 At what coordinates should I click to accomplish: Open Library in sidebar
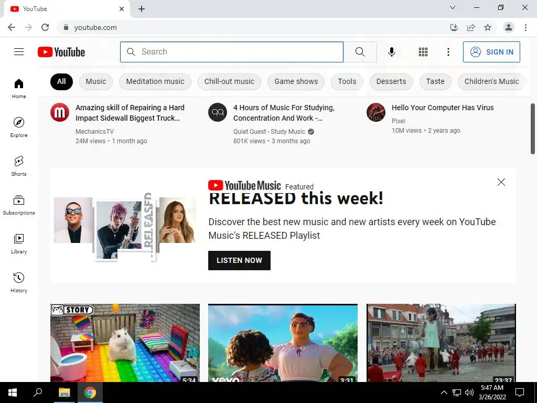pos(19,243)
